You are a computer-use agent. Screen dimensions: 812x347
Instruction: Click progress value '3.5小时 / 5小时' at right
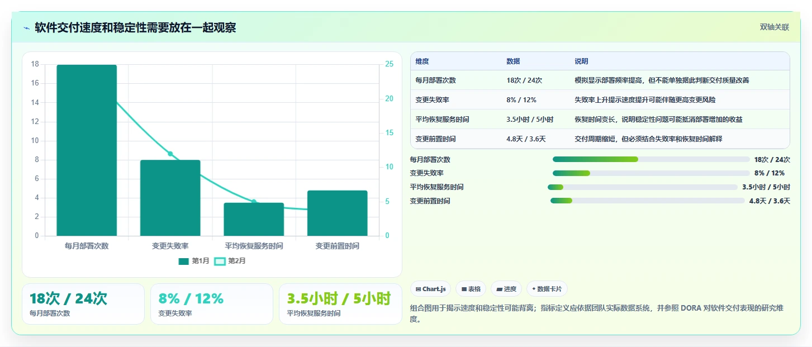pos(766,187)
